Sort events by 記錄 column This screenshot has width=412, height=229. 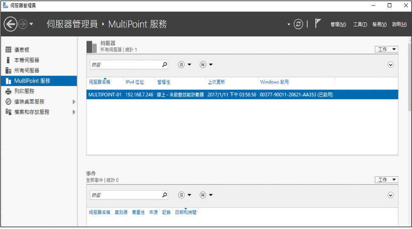click(166, 212)
